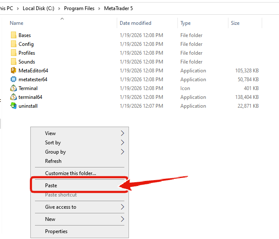Open the Bases folder icon
279x239 pixels.
point(13,35)
